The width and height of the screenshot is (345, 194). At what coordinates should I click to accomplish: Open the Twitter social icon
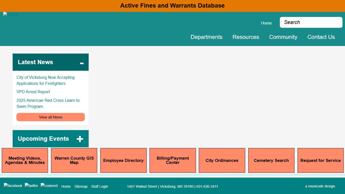31,186
